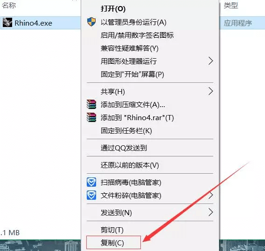
Task: Click the 电脑管家 icon for 扫描病毒
Action: (91, 182)
